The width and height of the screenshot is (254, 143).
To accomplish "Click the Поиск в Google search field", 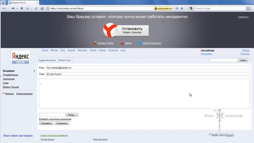I will coord(220,8).
